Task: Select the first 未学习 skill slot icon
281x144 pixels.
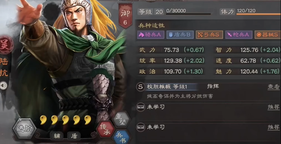Action: 141,107
